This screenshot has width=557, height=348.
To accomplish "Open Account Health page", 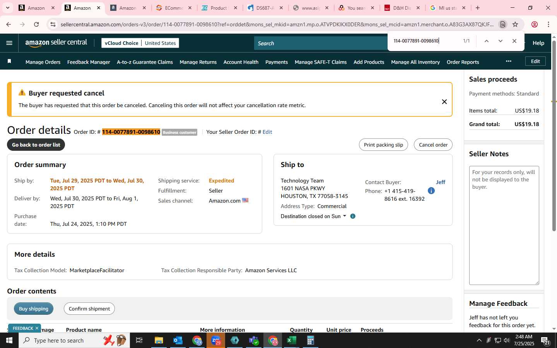I will click(241, 62).
